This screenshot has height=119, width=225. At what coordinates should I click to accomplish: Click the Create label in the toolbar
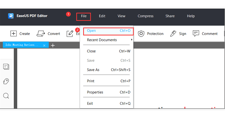coord(24,34)
